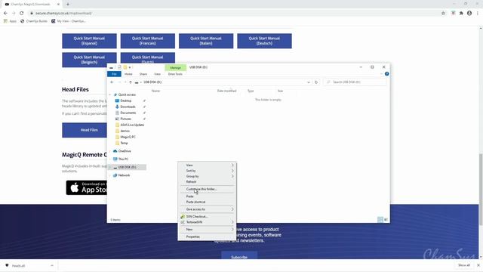The image size is (483, 272).
Task: Click the Explorer address path USB DISK
Action: tap(152, 82)
